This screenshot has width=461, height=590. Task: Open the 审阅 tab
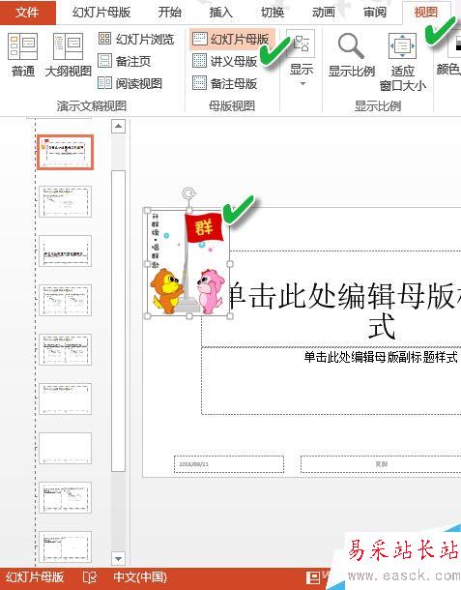click(375, 13)
